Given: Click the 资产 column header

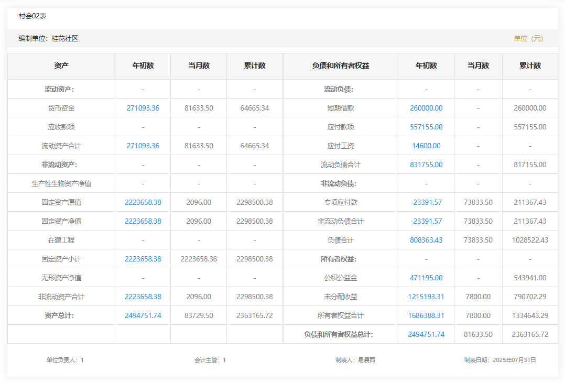Looking at the screenshot, I should click(x=61, y=66).
